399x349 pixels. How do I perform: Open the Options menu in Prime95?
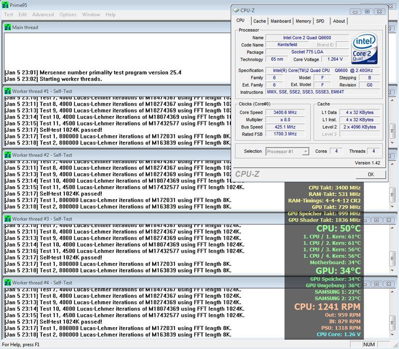pyautogui.click(x=68, y=14)
